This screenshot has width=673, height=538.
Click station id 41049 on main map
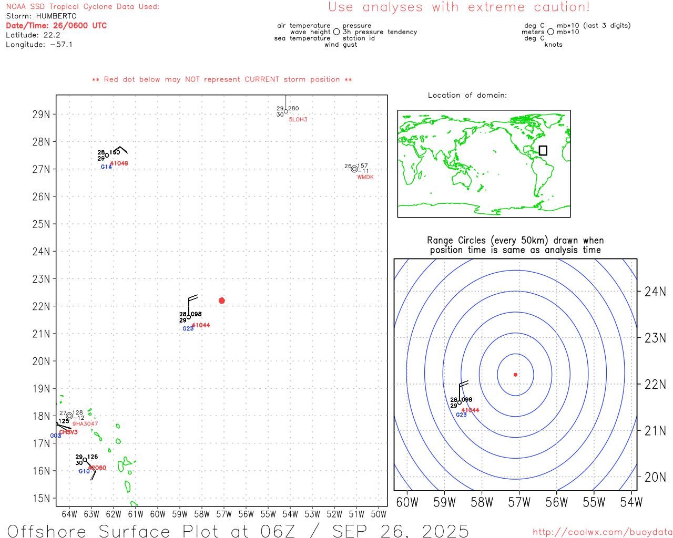[119, 163]
